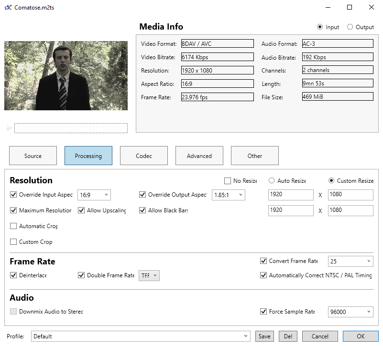This screenshot has height=346, width=383.
Task: Select the Auto Resize option
Action: coord(272,181)
